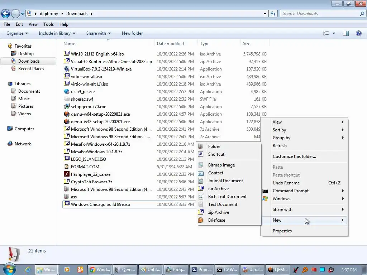Select the uiso9_pe.exe globe icon
The height and width of the screenshot is (275, 367).
click(x=67, y=91)
